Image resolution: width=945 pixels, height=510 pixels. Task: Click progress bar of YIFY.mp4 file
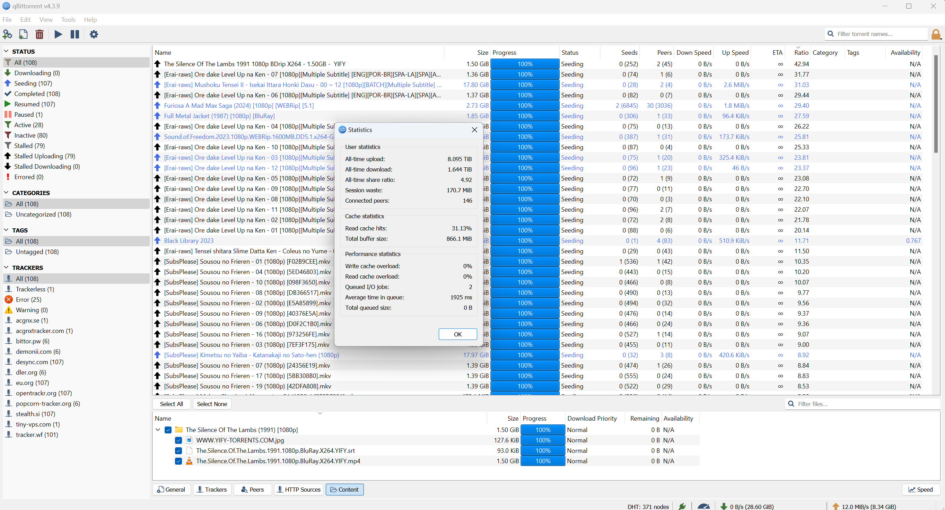(x=543, y=461)
